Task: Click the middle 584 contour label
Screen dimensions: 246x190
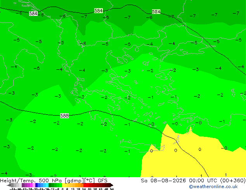Action: (x=99, y=10)
